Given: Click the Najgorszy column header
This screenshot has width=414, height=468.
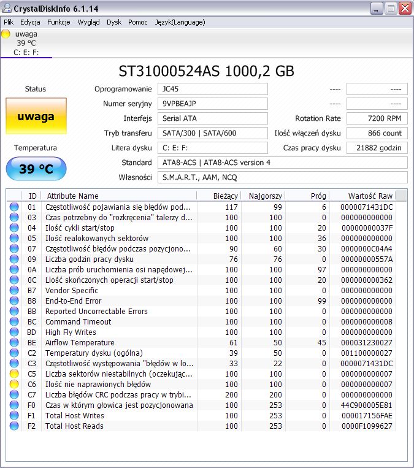Looking at the screenshot, I should point(263,196).
